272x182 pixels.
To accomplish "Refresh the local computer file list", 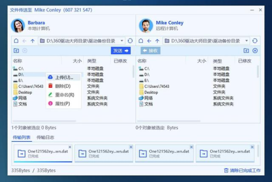I will click(x=130, y=41).
